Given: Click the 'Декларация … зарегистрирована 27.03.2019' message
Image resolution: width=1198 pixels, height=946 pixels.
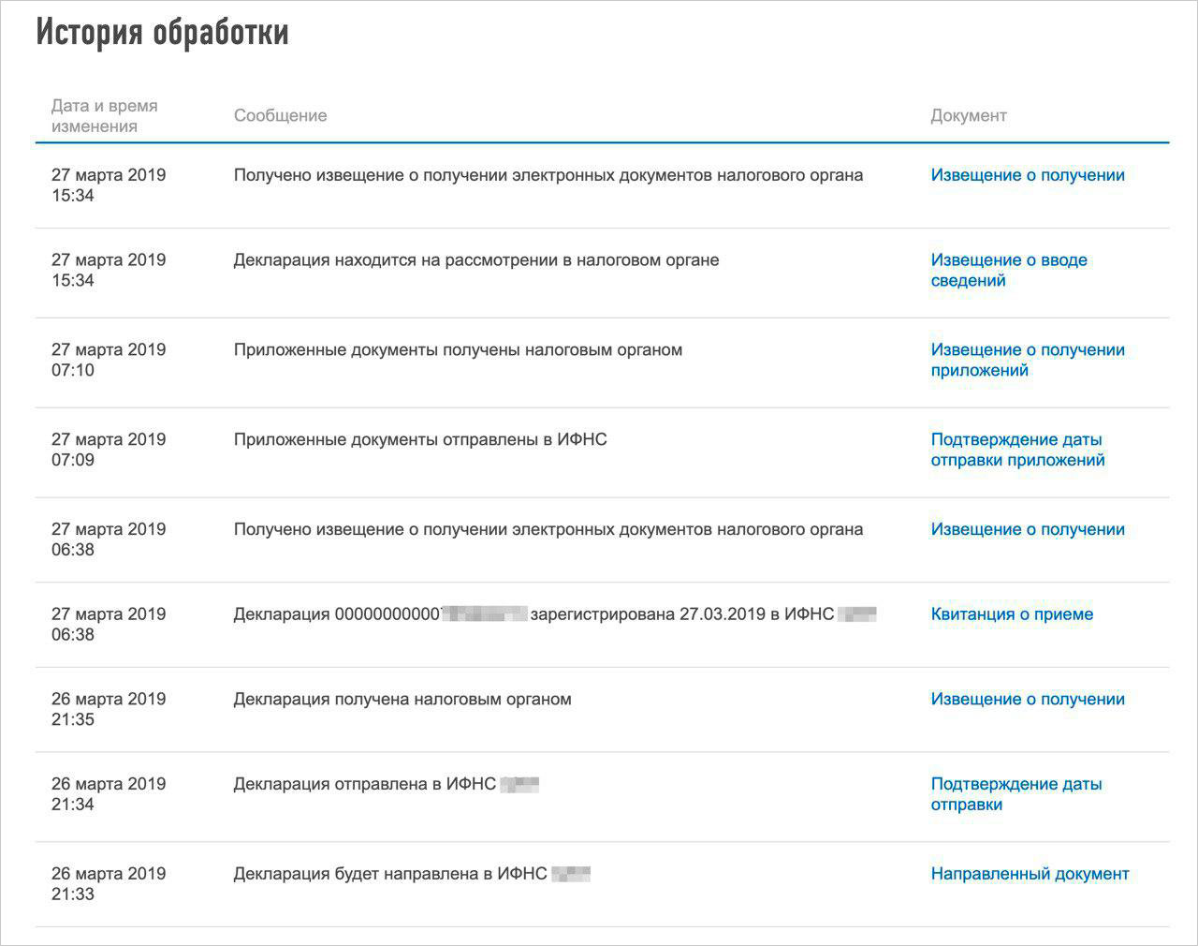Looking at the screenshot, I should pos(552,614).
